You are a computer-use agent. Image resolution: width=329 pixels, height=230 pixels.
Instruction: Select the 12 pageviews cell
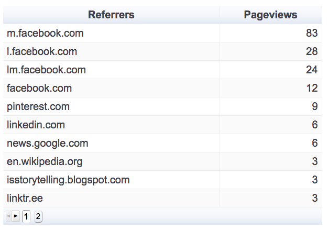pos(312,88)
